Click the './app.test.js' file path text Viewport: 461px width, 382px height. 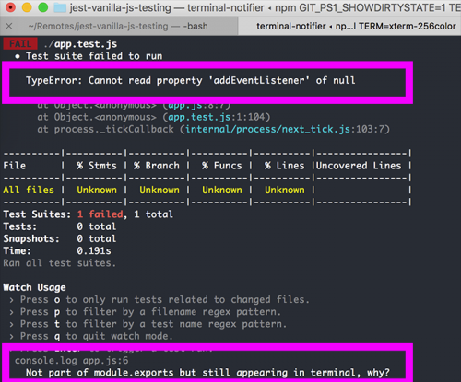coord(80,44)
